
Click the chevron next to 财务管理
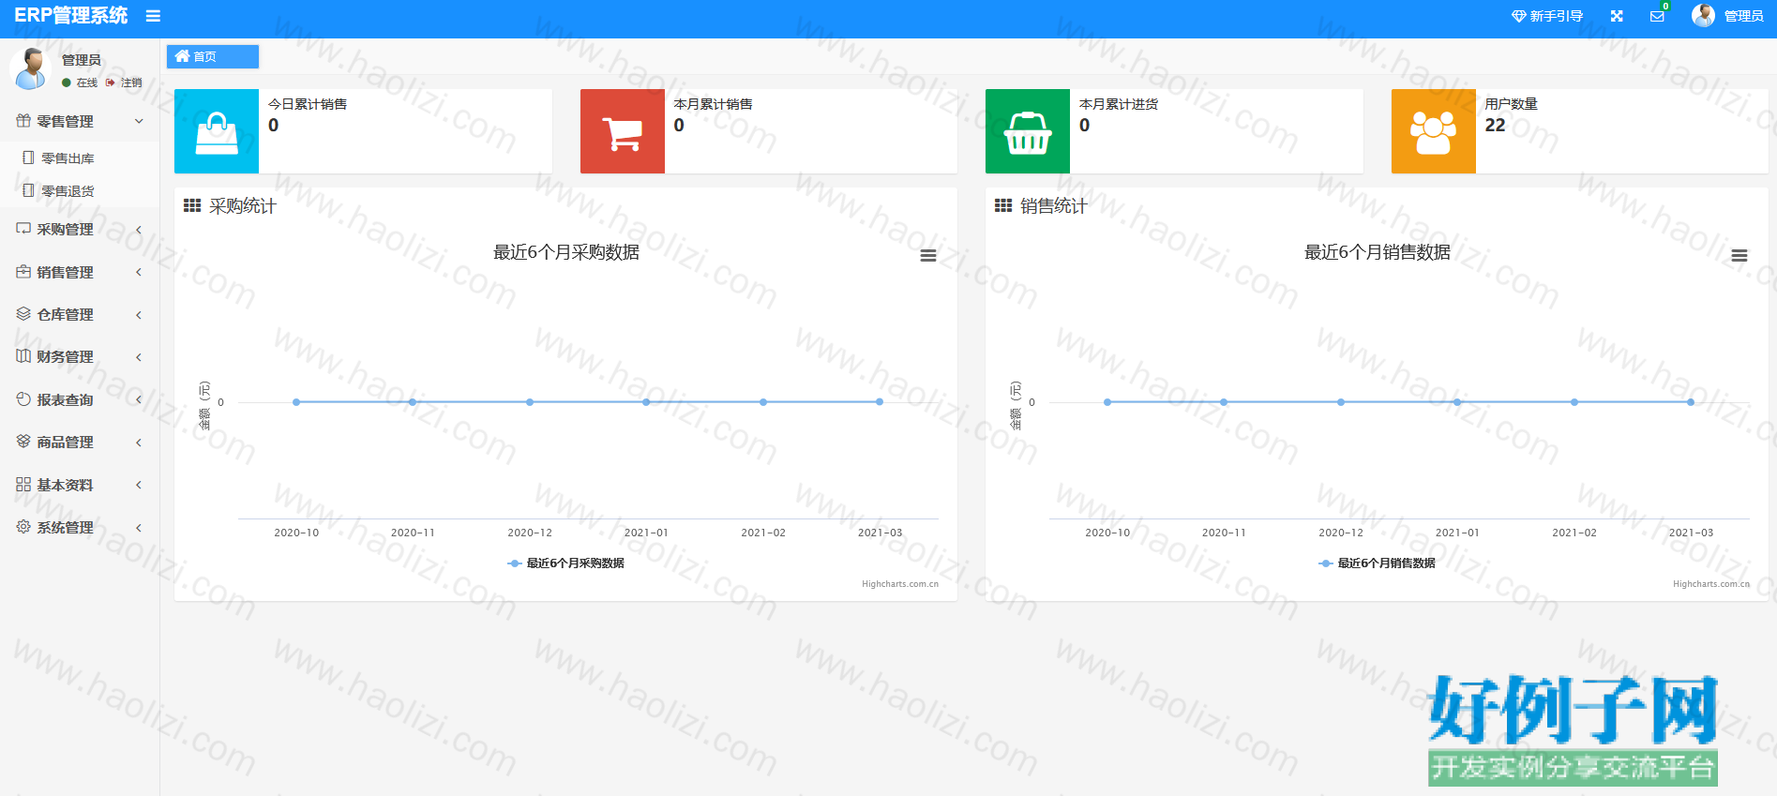(139, 357)
